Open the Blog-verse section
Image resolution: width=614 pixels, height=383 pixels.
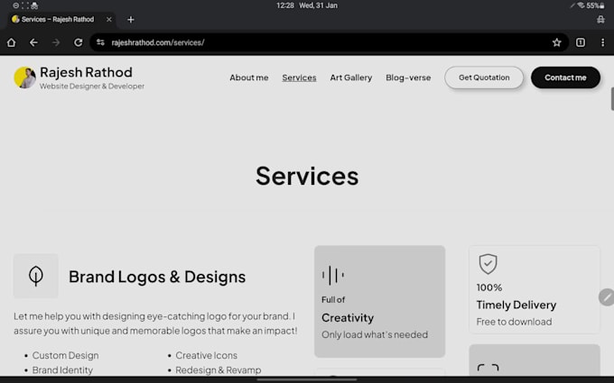(408, 78)
